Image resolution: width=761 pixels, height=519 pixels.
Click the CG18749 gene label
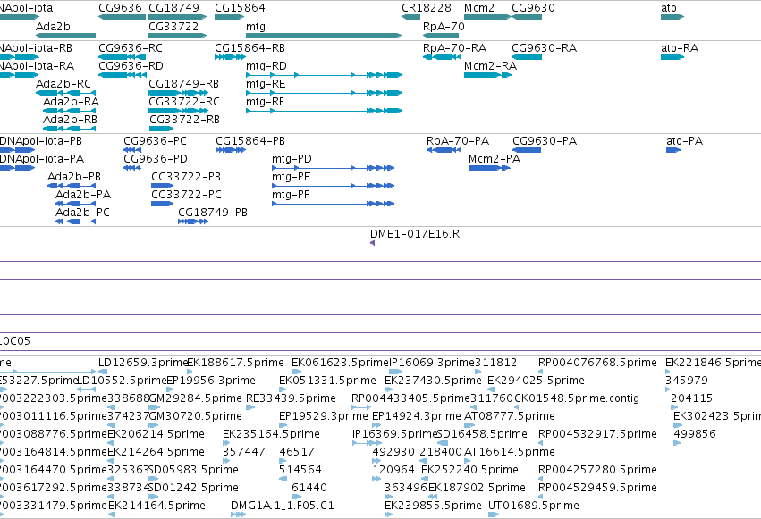173,8
